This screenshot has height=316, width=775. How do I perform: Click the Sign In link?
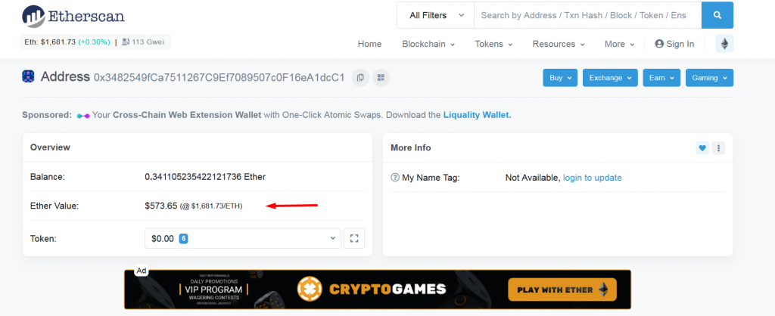point(674,44)
